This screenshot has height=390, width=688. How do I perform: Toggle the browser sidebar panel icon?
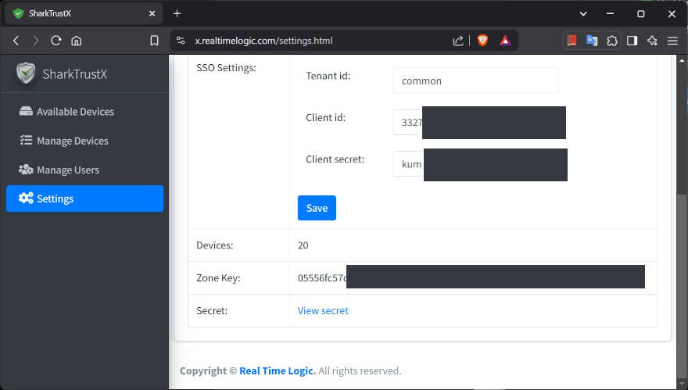point(632,41)
